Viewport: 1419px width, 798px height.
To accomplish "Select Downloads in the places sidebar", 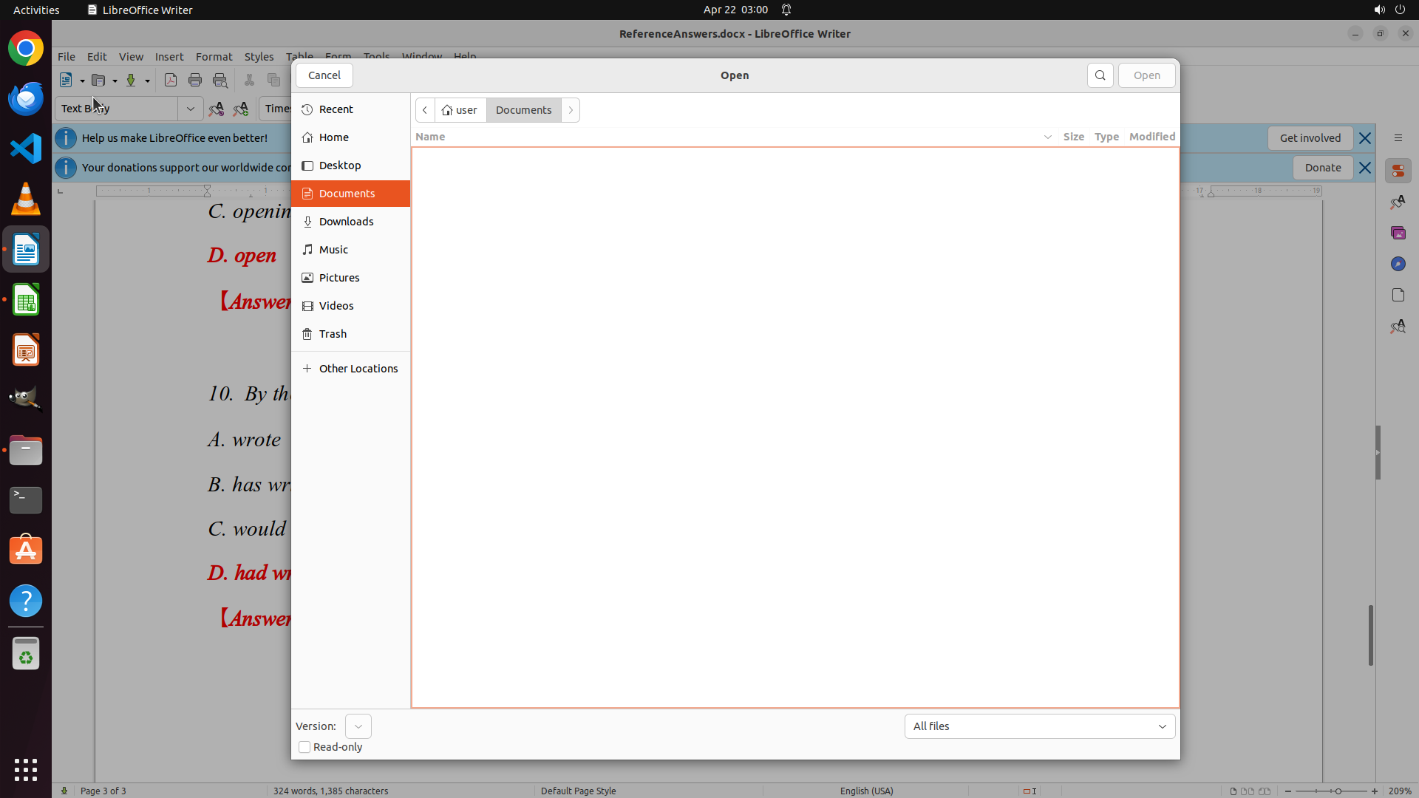I will 346,222.
